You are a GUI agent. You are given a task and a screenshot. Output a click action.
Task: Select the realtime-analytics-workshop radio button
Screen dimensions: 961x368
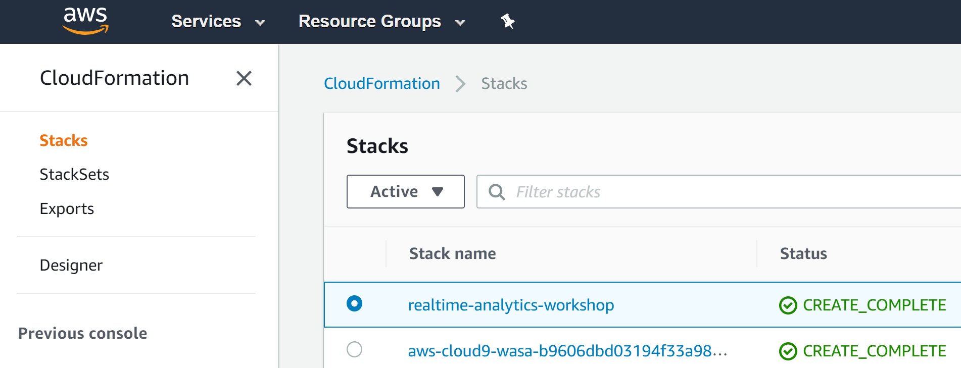[354, 303]
